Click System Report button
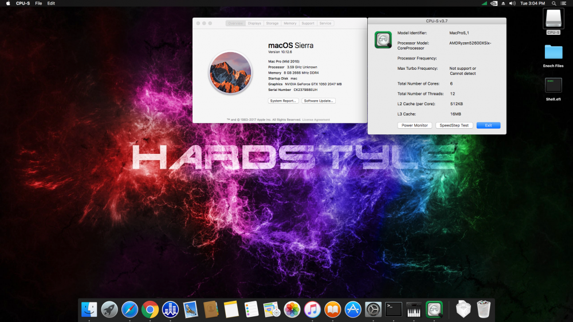 (283, 101)
